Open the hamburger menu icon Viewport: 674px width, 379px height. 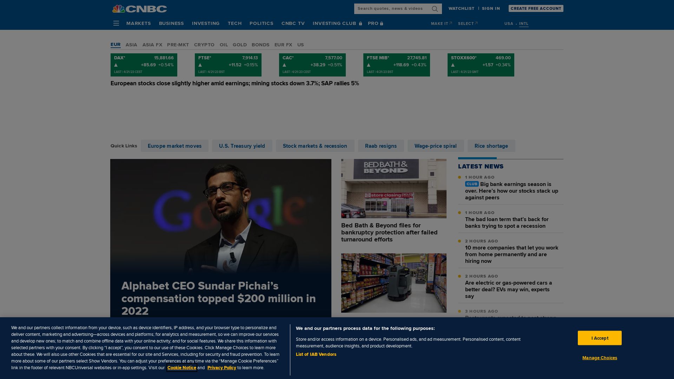tap(116, 23)
